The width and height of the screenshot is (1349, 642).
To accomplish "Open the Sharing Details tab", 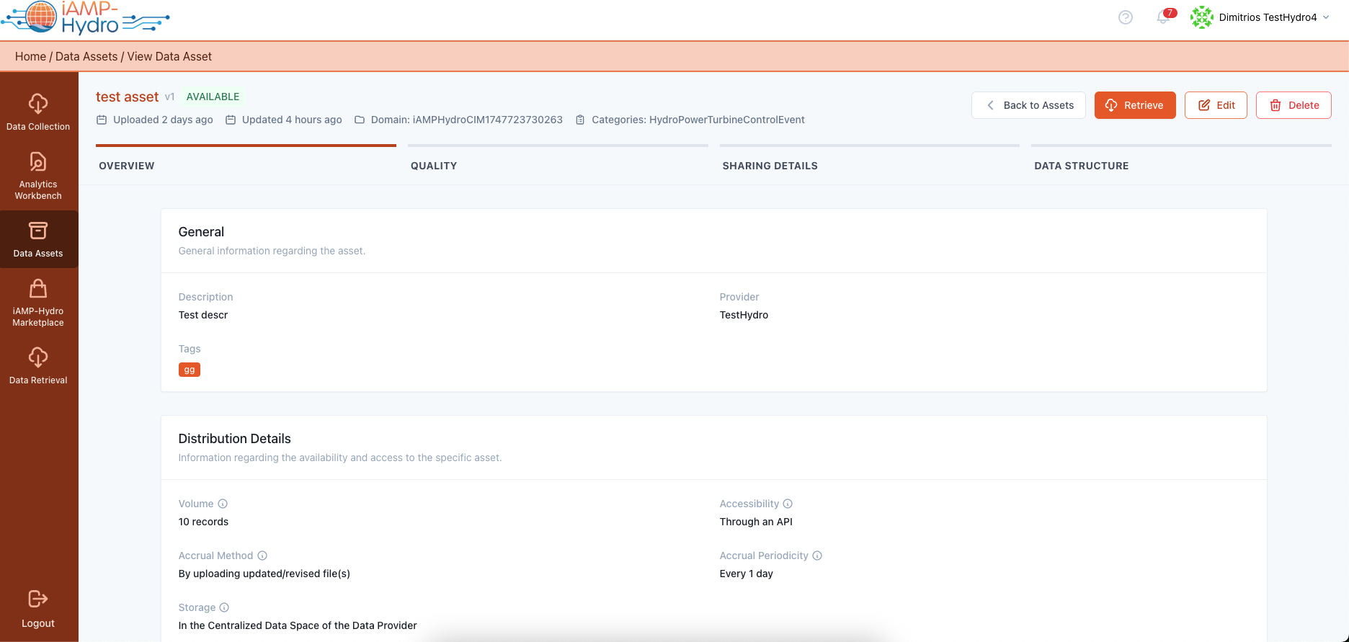I will pos(770,166).
